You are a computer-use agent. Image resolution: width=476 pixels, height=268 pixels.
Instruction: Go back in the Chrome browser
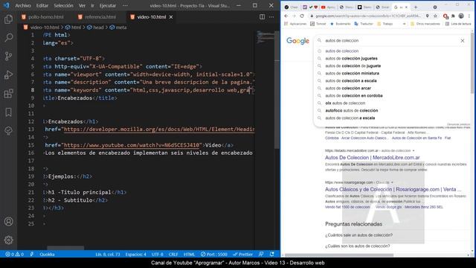click(286, 16)
